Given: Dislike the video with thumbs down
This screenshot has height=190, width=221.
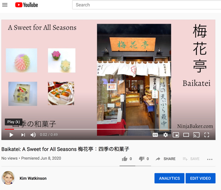Looking at the screenshot, I should tap(142, 159).
